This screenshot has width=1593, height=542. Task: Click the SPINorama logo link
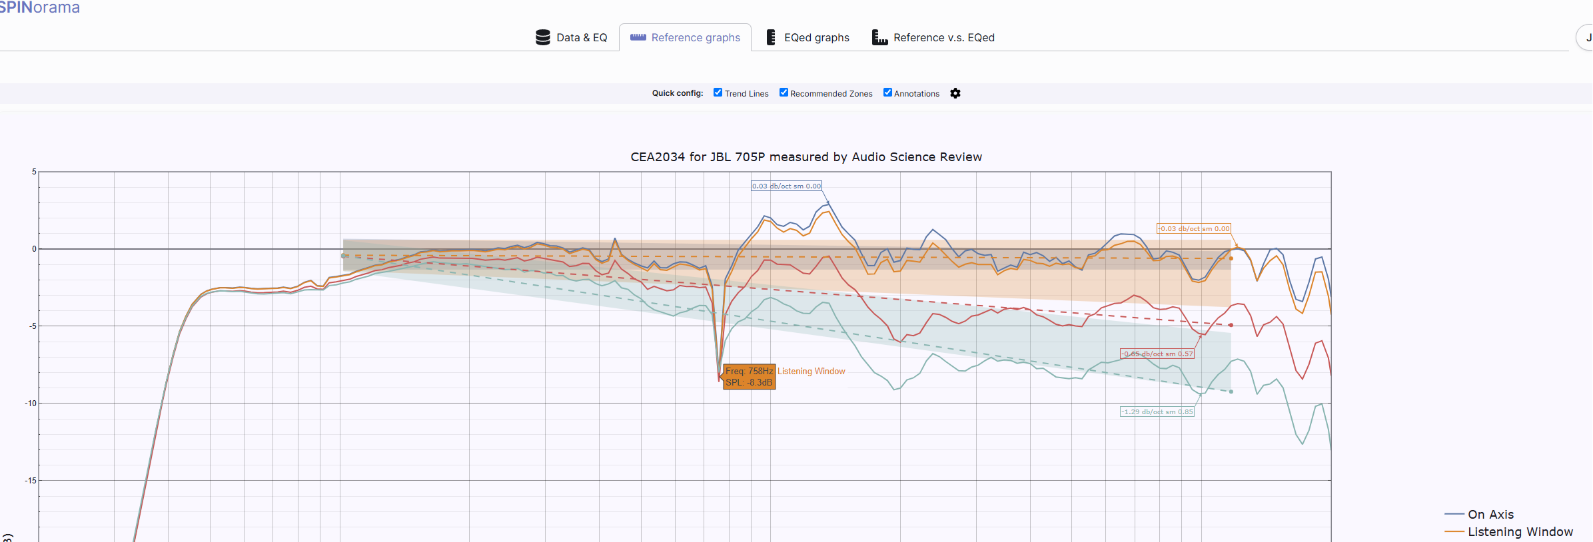coord(39,7)
